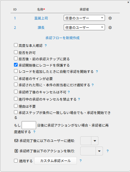Click help icon next to カスタム承認メール button

pyautogui.click(x=81, y=161)
